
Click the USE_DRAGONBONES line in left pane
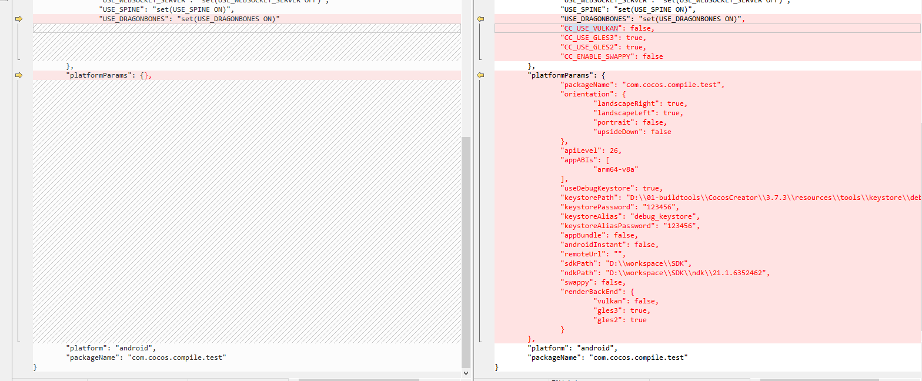click(x=189, y=19)
